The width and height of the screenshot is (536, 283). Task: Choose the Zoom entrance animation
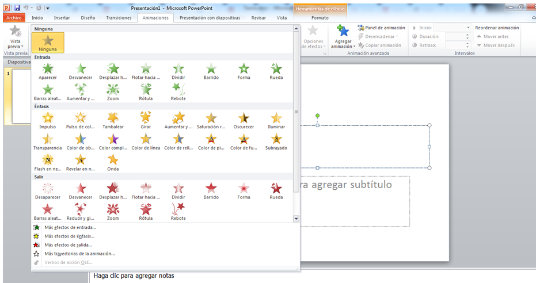(113, 93)
